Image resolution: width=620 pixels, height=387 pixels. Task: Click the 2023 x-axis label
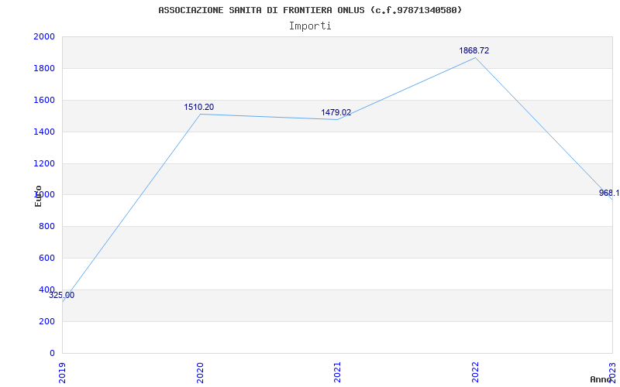tap(612, 372)
